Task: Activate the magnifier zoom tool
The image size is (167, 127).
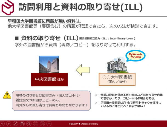Action: click(29, 124)
